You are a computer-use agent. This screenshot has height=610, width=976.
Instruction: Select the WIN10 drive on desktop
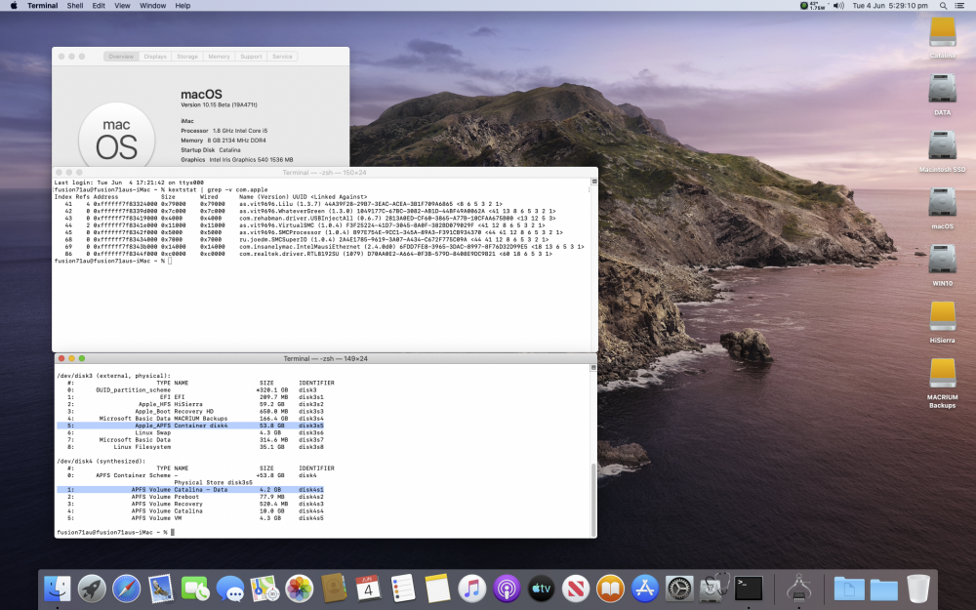pos(943,259)
